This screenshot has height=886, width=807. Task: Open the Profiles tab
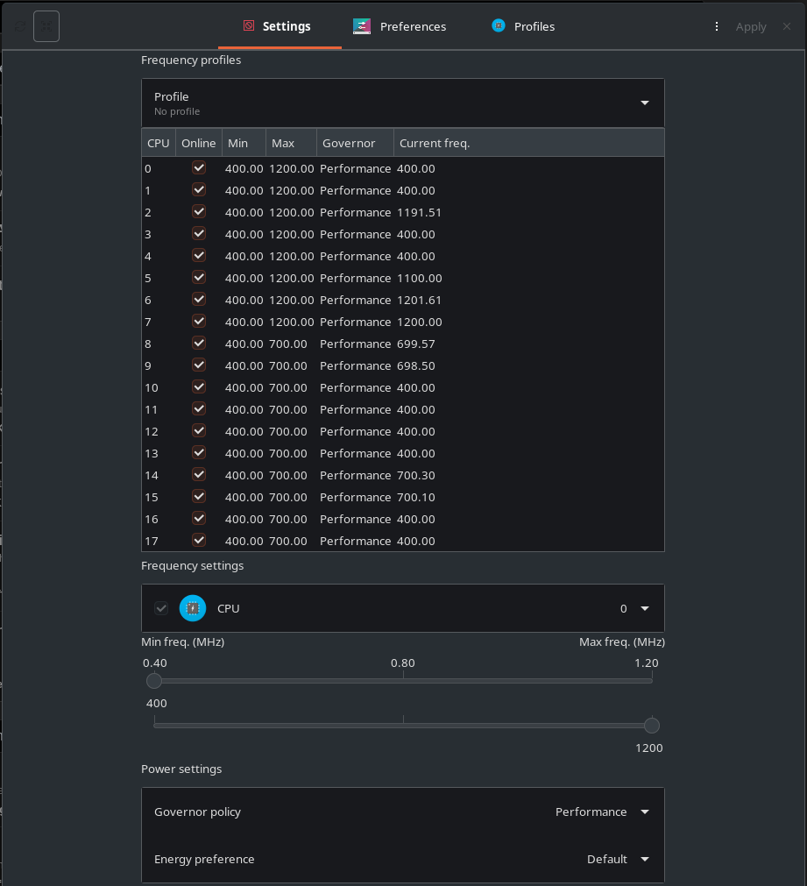523,26
